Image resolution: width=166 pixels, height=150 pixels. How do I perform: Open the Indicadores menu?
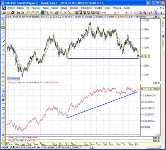86,8
